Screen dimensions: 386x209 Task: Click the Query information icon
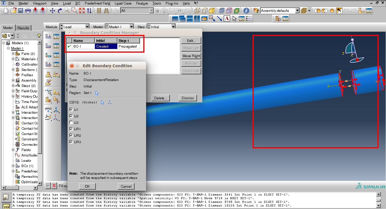click(x=246, y=11)
